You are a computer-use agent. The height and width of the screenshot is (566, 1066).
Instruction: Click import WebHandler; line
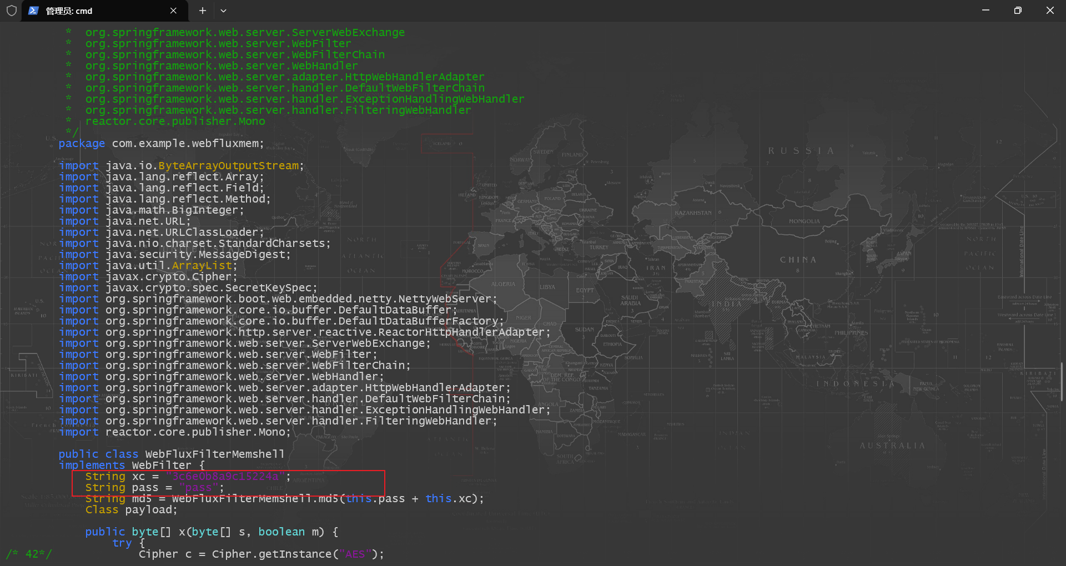(x=222, y=377)
